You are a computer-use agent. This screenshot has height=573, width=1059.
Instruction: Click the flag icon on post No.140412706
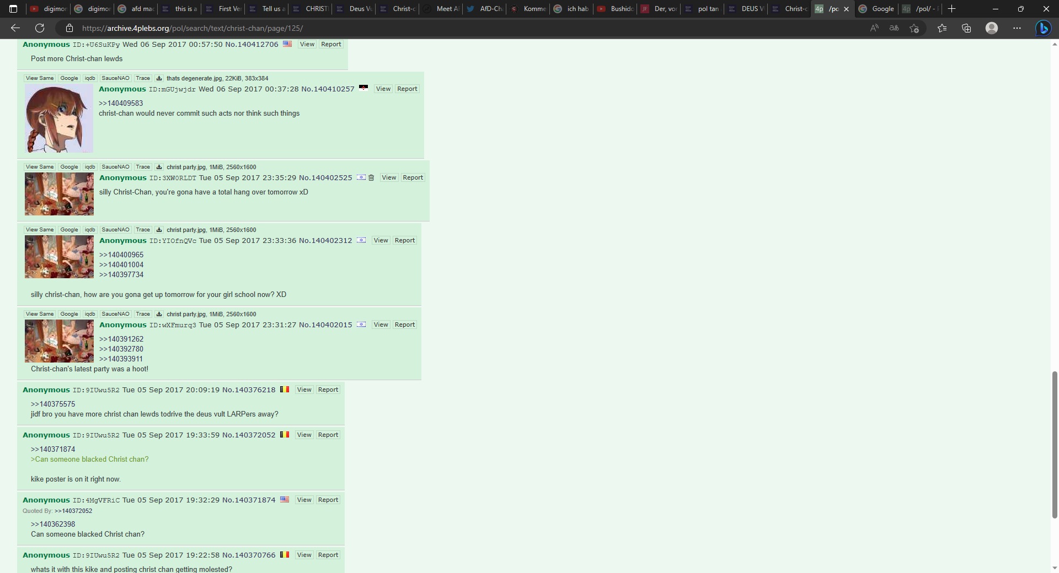[x=287, y=44]
